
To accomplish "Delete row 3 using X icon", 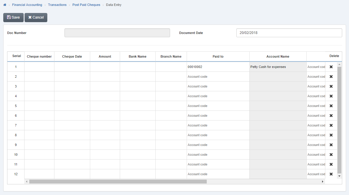I will [x=331, y=86].
